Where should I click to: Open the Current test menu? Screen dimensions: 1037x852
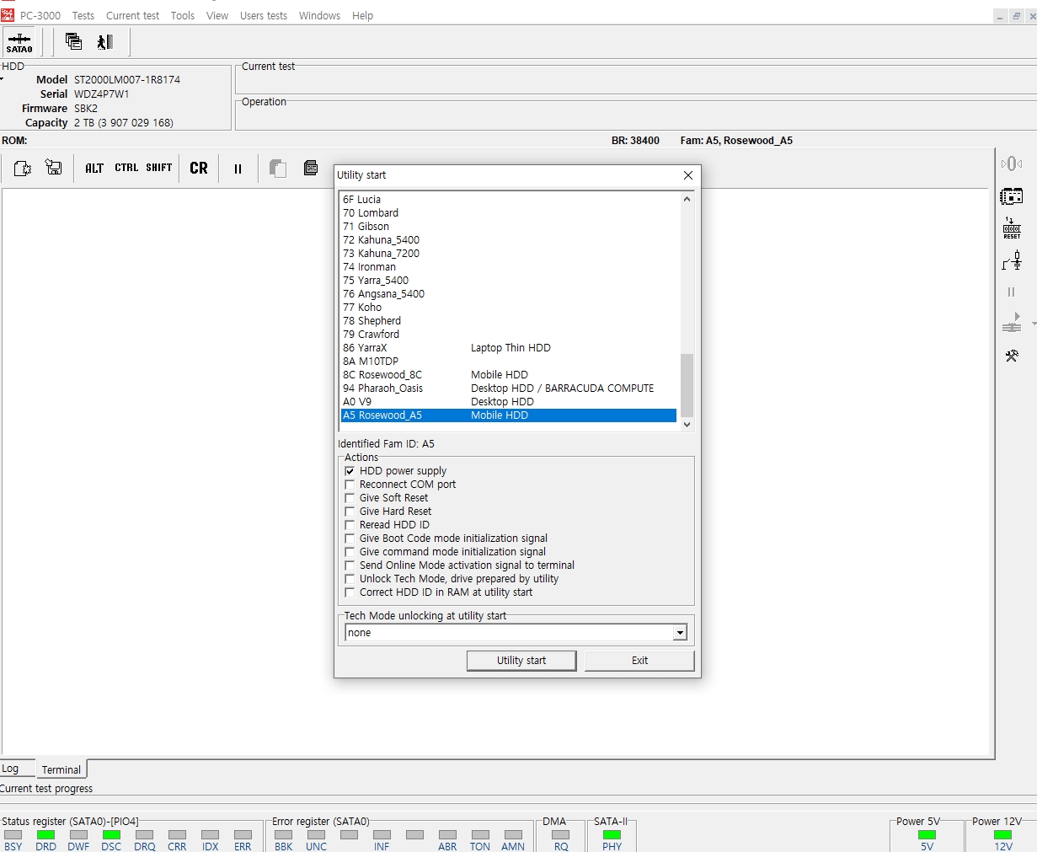[132, 15]
